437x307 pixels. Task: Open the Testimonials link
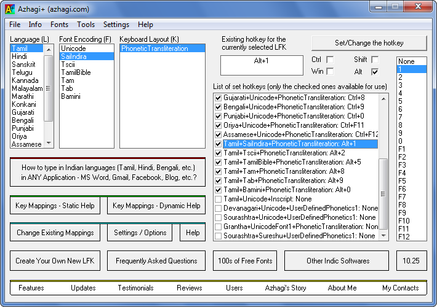coord(136,288)
